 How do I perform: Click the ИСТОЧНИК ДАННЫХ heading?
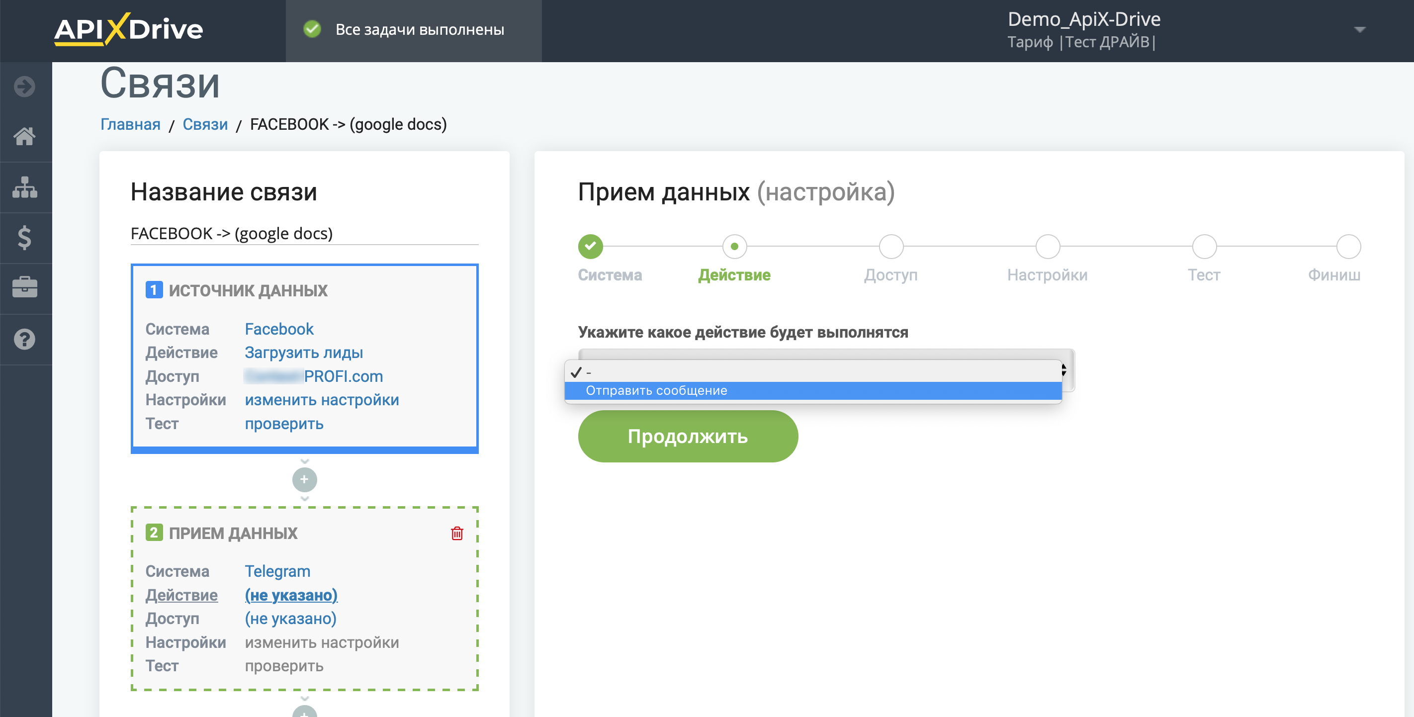point(248,290)
